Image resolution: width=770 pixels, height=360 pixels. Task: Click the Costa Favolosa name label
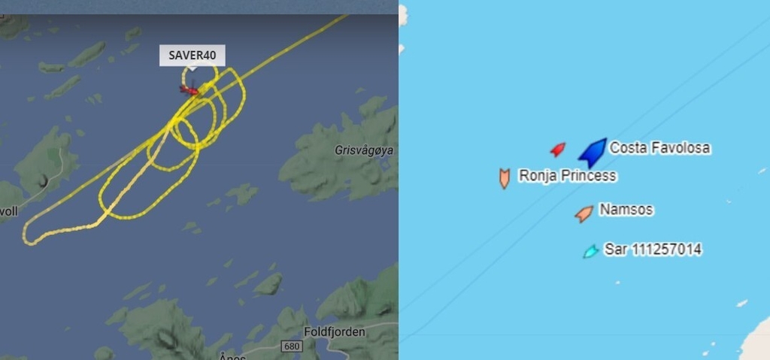659,147
